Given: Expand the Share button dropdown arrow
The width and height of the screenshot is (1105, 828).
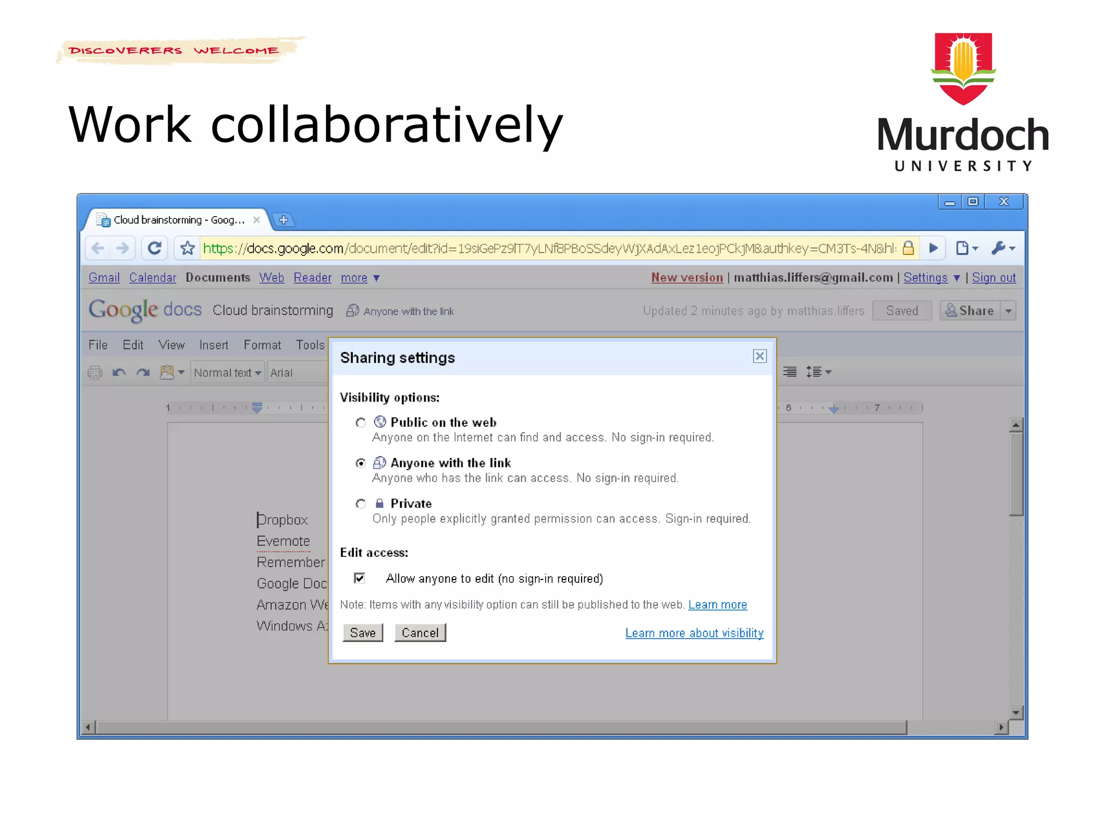Looking at the screenshot, I should point(1008,311).
